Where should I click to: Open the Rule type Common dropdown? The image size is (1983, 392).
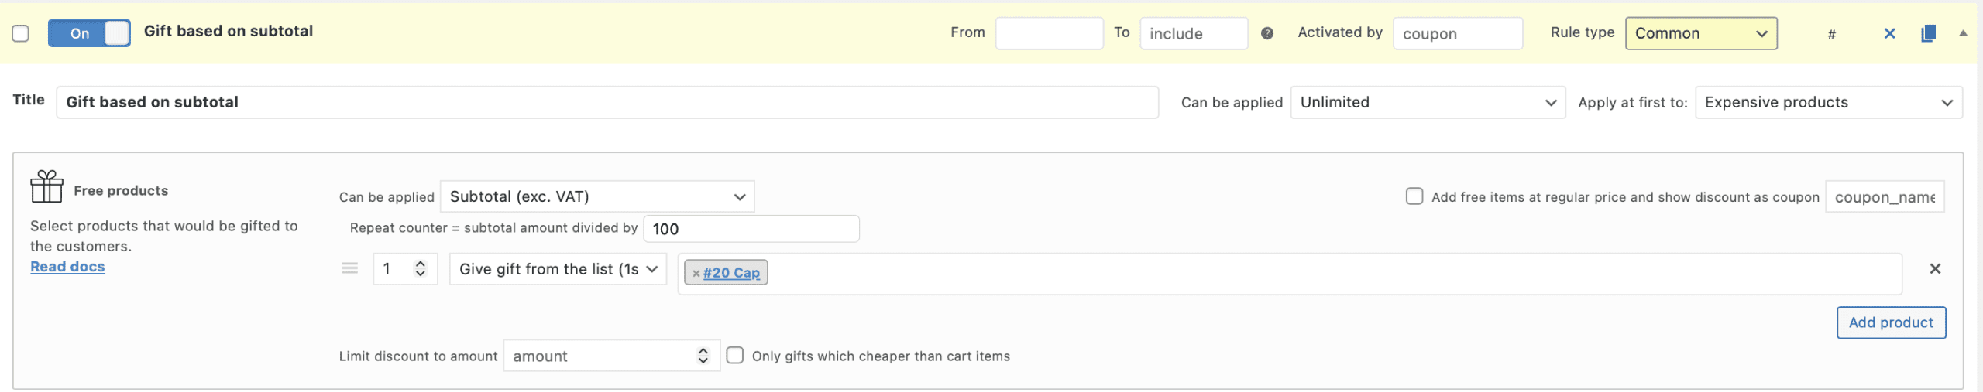point(1700,33)
